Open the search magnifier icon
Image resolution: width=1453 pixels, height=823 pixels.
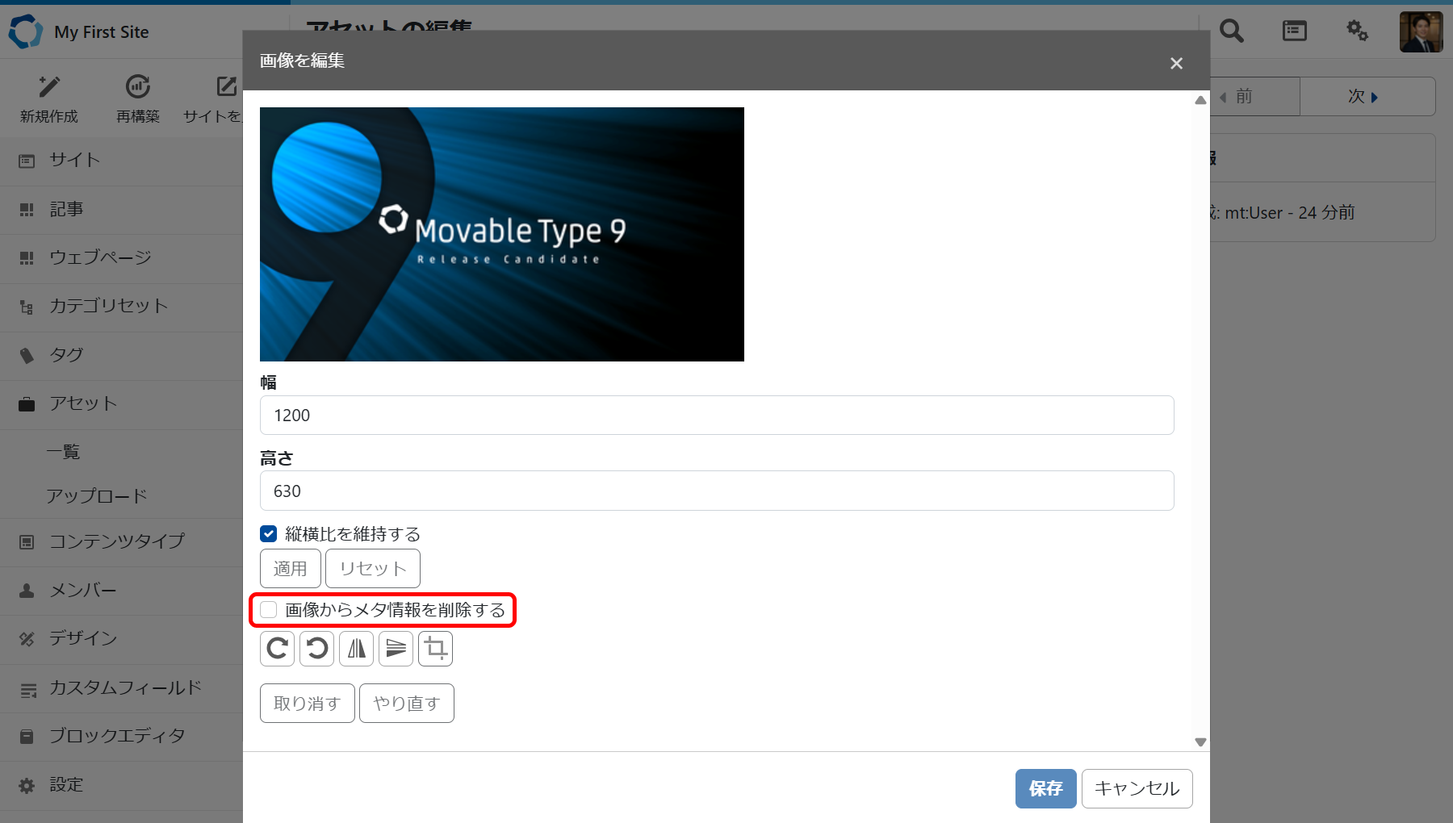coord(1231,31)
